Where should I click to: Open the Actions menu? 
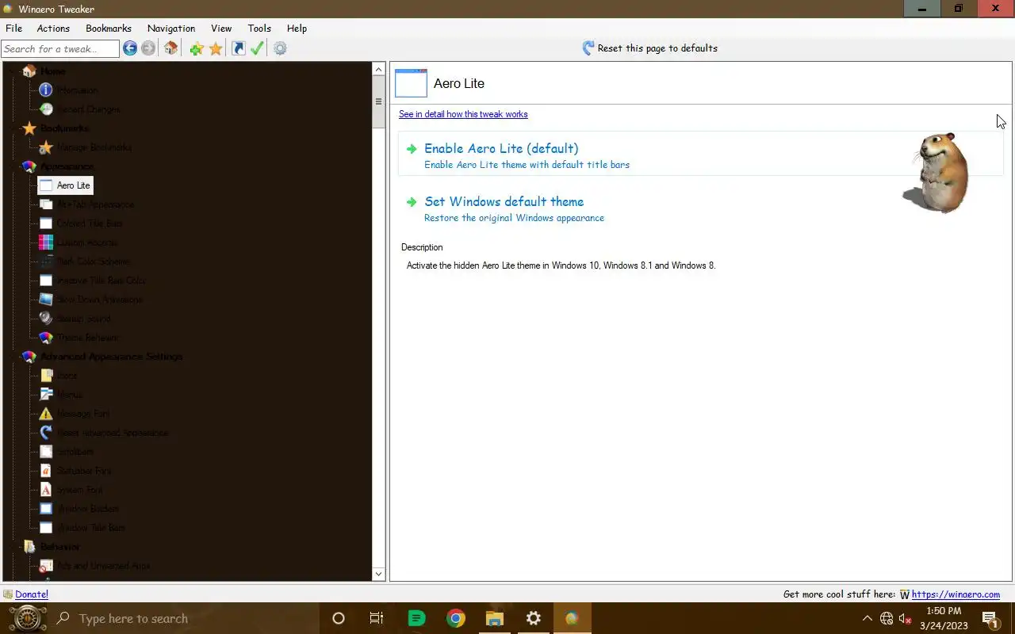(53, 28)
